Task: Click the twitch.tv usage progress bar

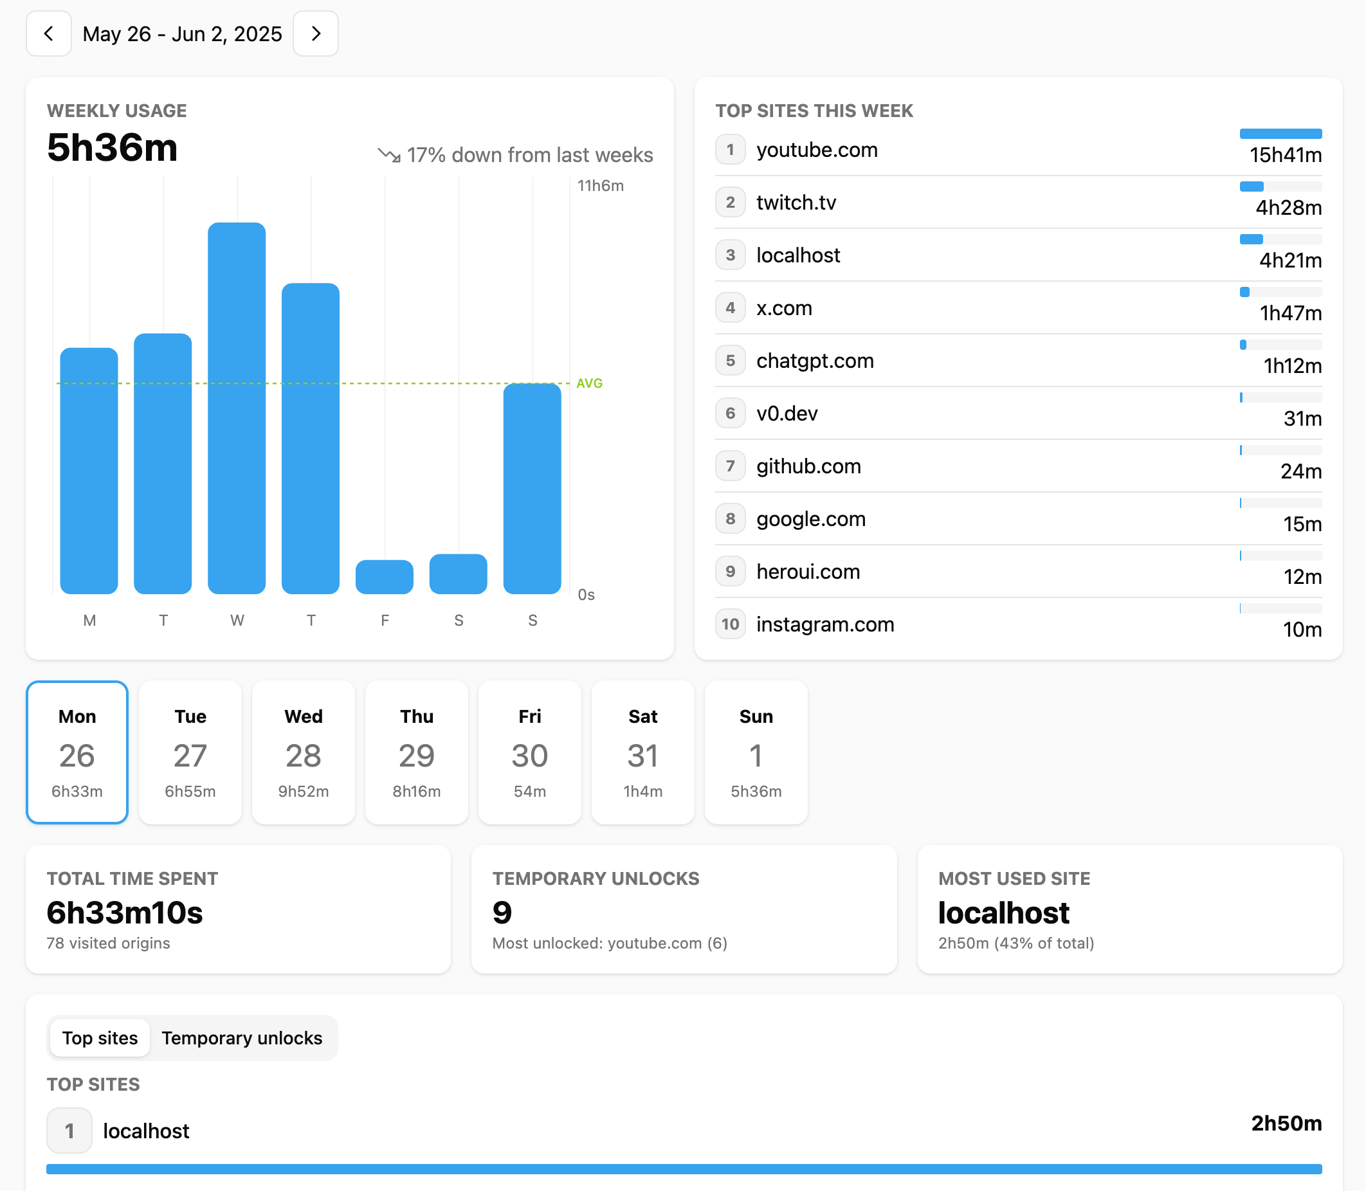Action: pyautogui.click(x=1281, y=186)
